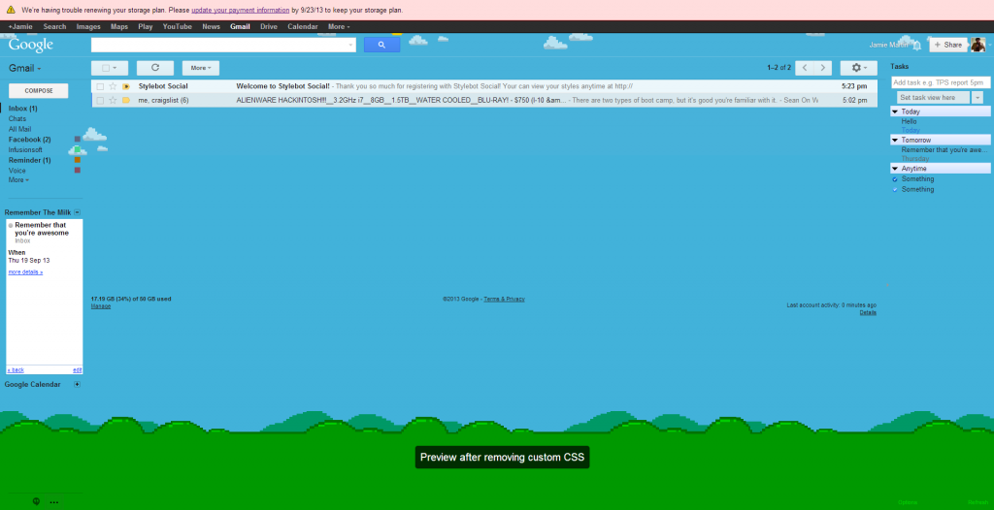Toggle second Something task checkmark
The image size is (994, 510).
[x=895, y=189]
